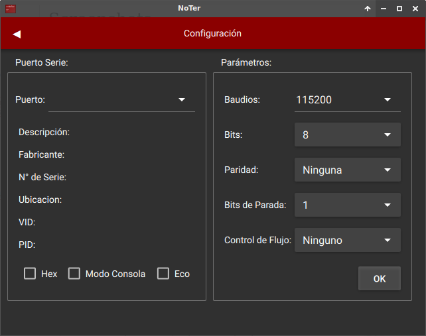
Task: Open the Paridad dropdown showing Ninguna
Action: [x=348, y=170]
